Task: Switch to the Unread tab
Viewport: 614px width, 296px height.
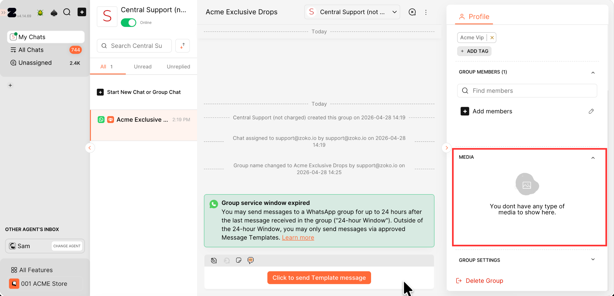Action: [143, 66]
